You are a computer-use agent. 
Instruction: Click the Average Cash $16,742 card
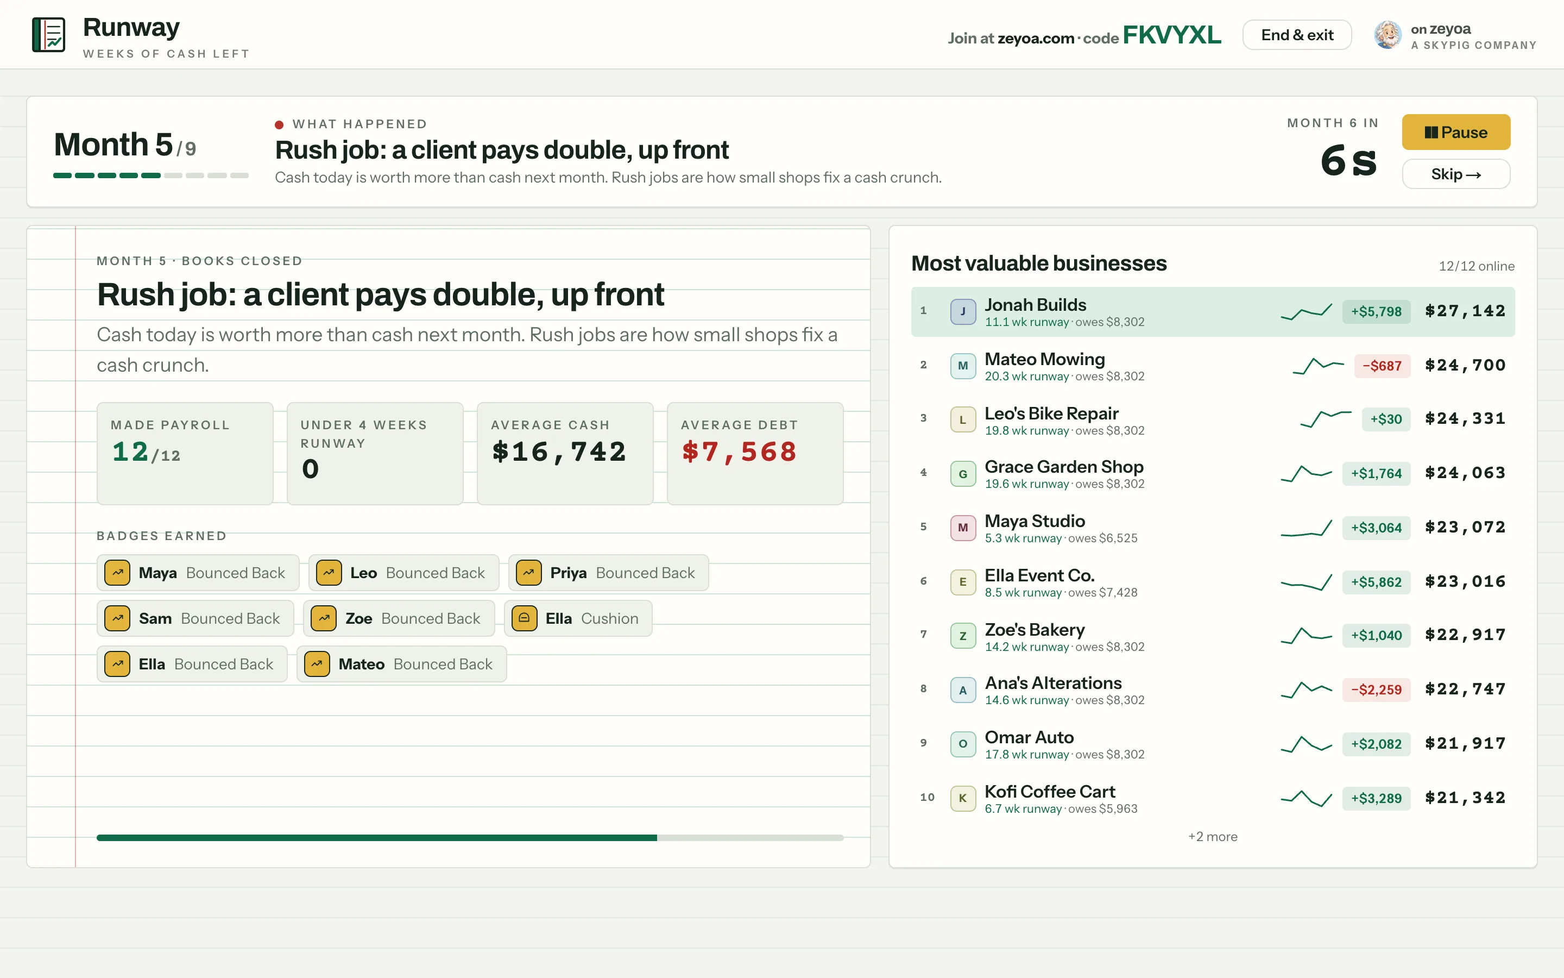pyautogui.click(x=565, y=454)
